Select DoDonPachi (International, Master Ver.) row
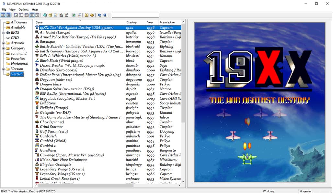The height and width of the screenshot is (194, 333). [80, 75]
